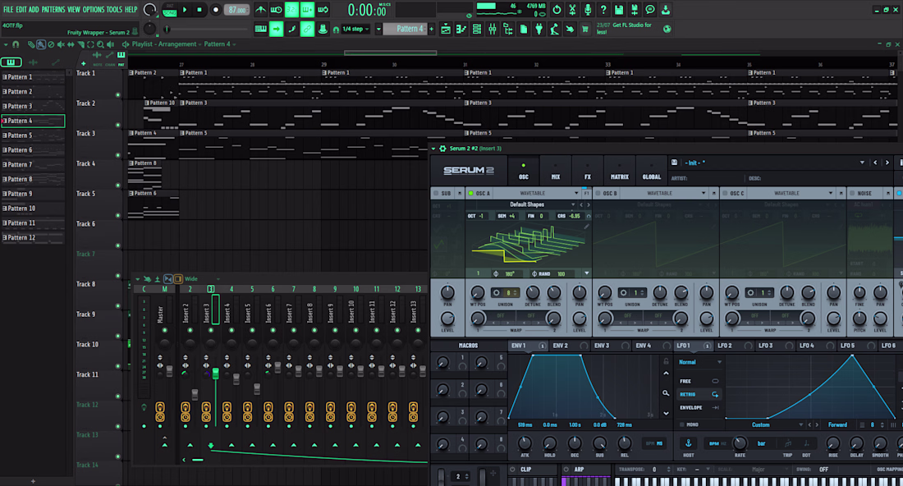Start playback with the play button
This screenshot has width=903, height=486.
185,10
